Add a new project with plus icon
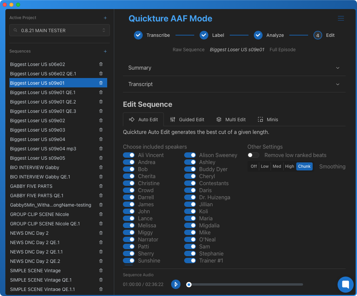Image resolution: width=357 pixels, height=296 pixels. (x=105, y=18)
